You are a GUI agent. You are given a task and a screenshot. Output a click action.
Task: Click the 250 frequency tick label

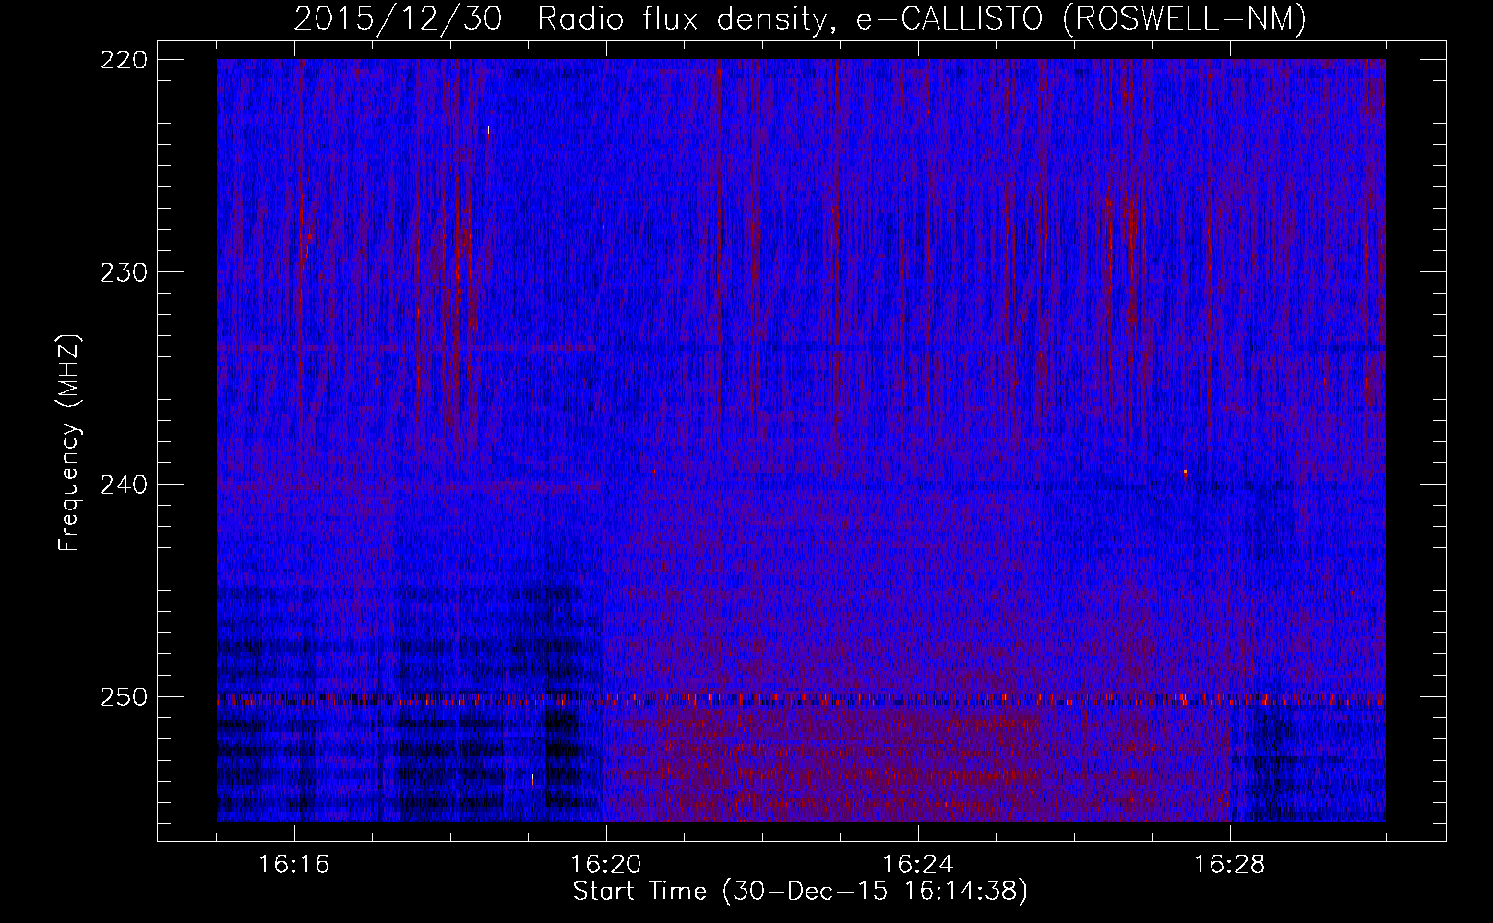coord(122,696)
